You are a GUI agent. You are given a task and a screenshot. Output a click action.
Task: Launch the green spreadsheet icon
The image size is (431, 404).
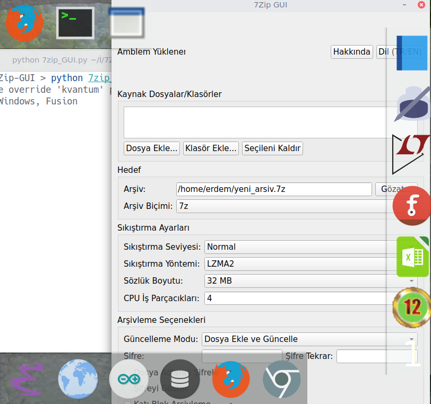[412, 257]
